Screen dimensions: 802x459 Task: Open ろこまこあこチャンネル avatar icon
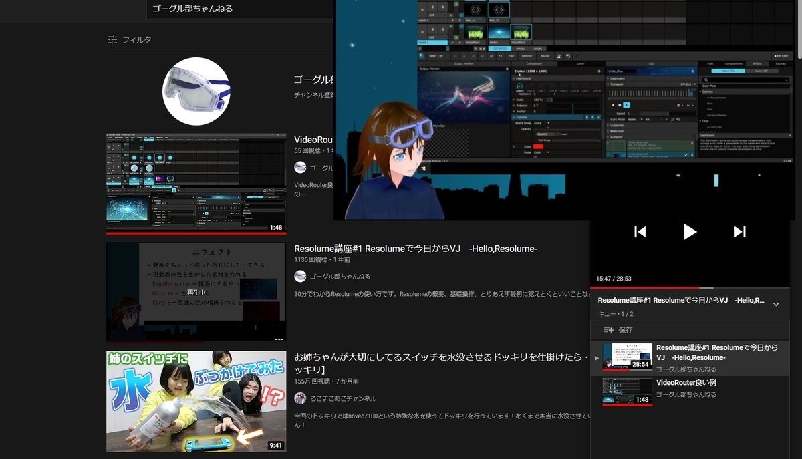click(300, 398)
